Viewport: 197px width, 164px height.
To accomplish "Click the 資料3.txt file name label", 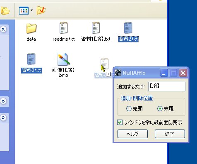I will [31, 70].
